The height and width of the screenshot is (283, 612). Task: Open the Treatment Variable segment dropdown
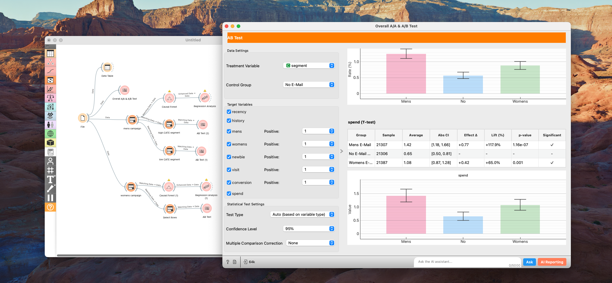click(x=309, y=66)
